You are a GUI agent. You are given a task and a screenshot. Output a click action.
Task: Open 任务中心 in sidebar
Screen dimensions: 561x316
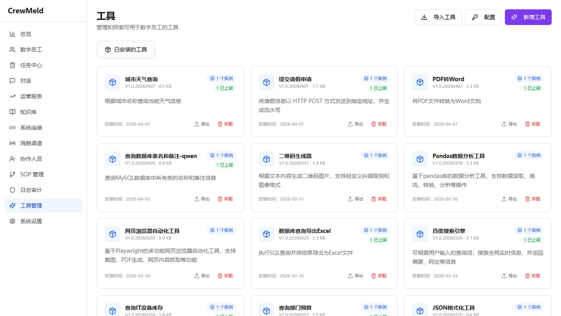(x=43, y=65)
